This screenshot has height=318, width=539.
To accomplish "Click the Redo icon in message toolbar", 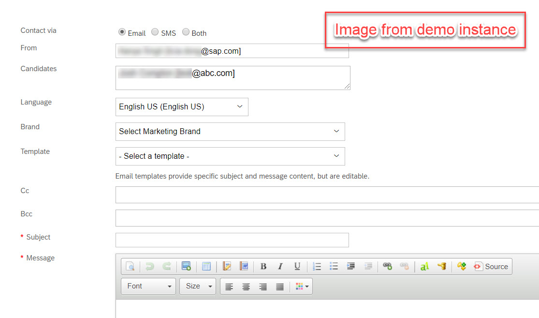I will 167,266.
